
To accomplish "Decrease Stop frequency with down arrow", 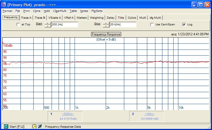I will click(x=106, y=26).
